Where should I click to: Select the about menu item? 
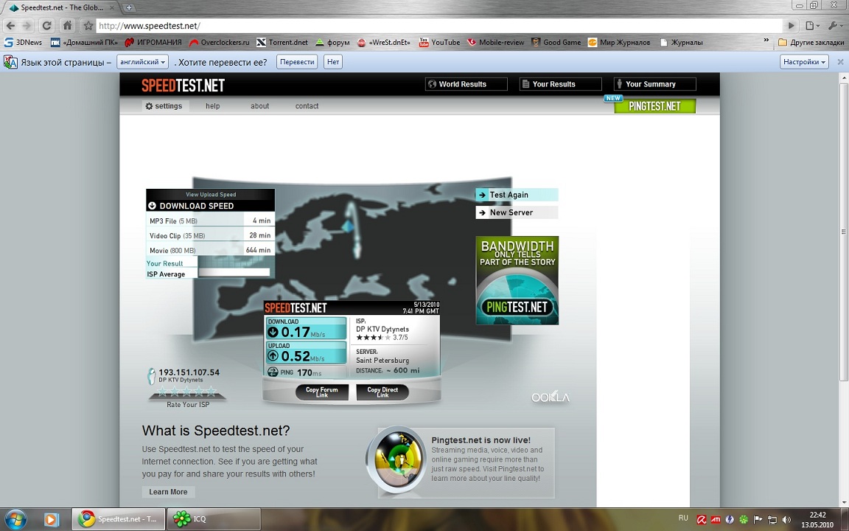click(x=259, y=106)
